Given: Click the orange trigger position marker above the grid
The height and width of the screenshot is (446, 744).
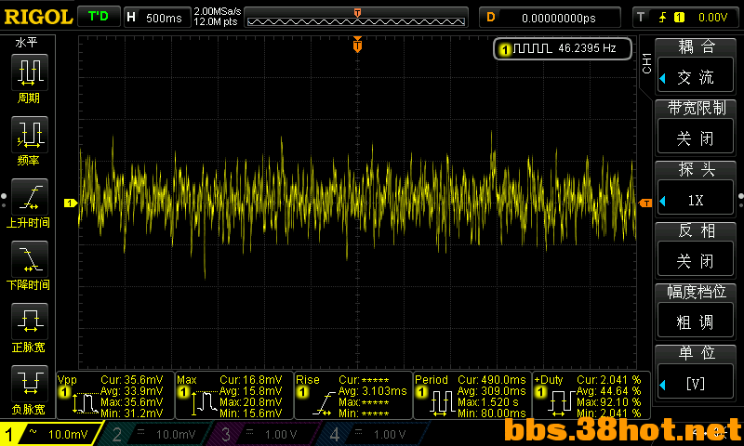Looking at the screenshot, I should pos(357,45).
